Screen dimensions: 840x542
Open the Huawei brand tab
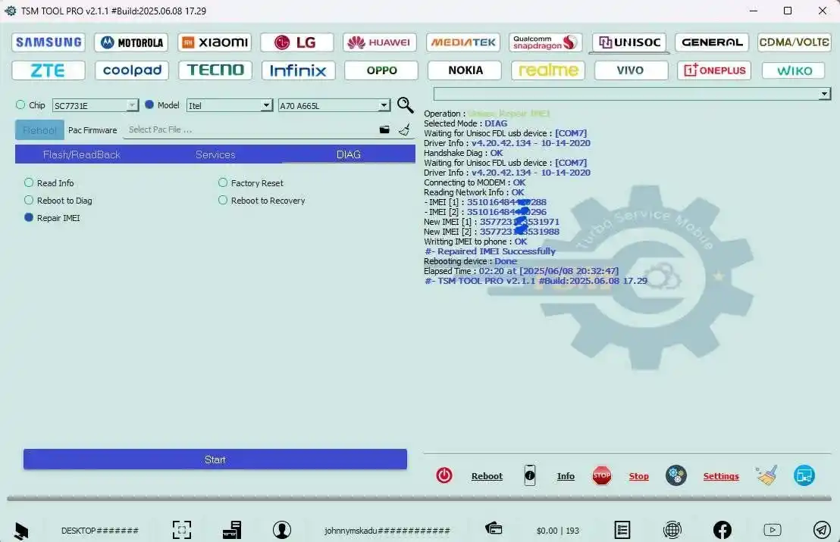(x=380, y=42)
